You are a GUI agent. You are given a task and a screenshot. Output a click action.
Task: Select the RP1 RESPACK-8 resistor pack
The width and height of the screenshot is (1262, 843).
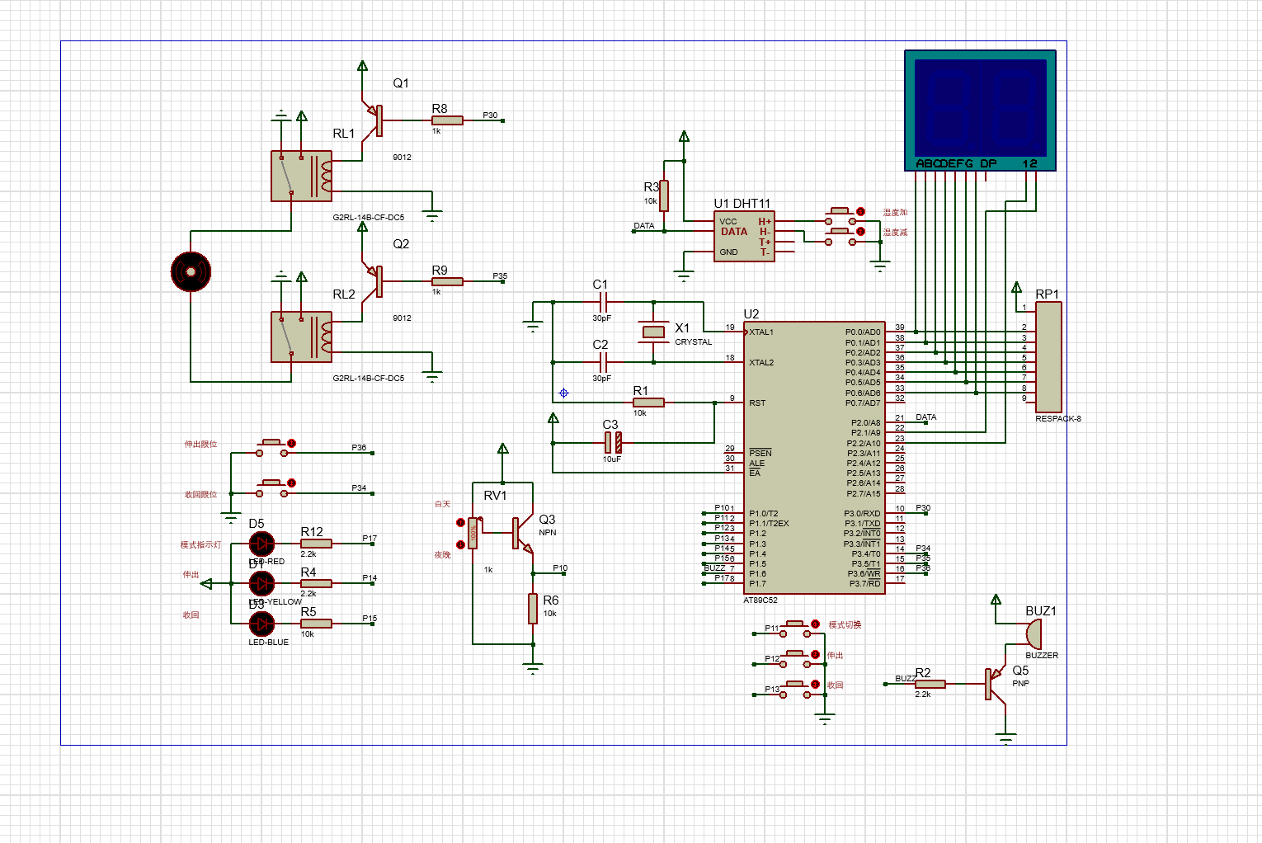point(1048,356)
